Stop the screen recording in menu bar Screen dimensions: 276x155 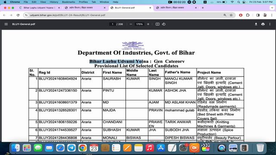coord(194,2)
